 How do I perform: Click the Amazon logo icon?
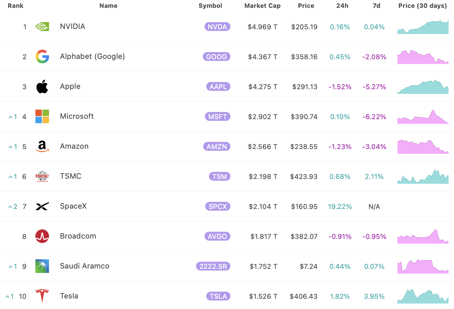(x=42, y=146)
